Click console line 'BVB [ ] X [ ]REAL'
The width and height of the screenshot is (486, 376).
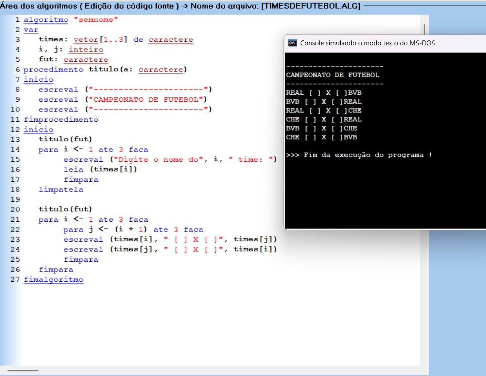(x=323, y=102)
